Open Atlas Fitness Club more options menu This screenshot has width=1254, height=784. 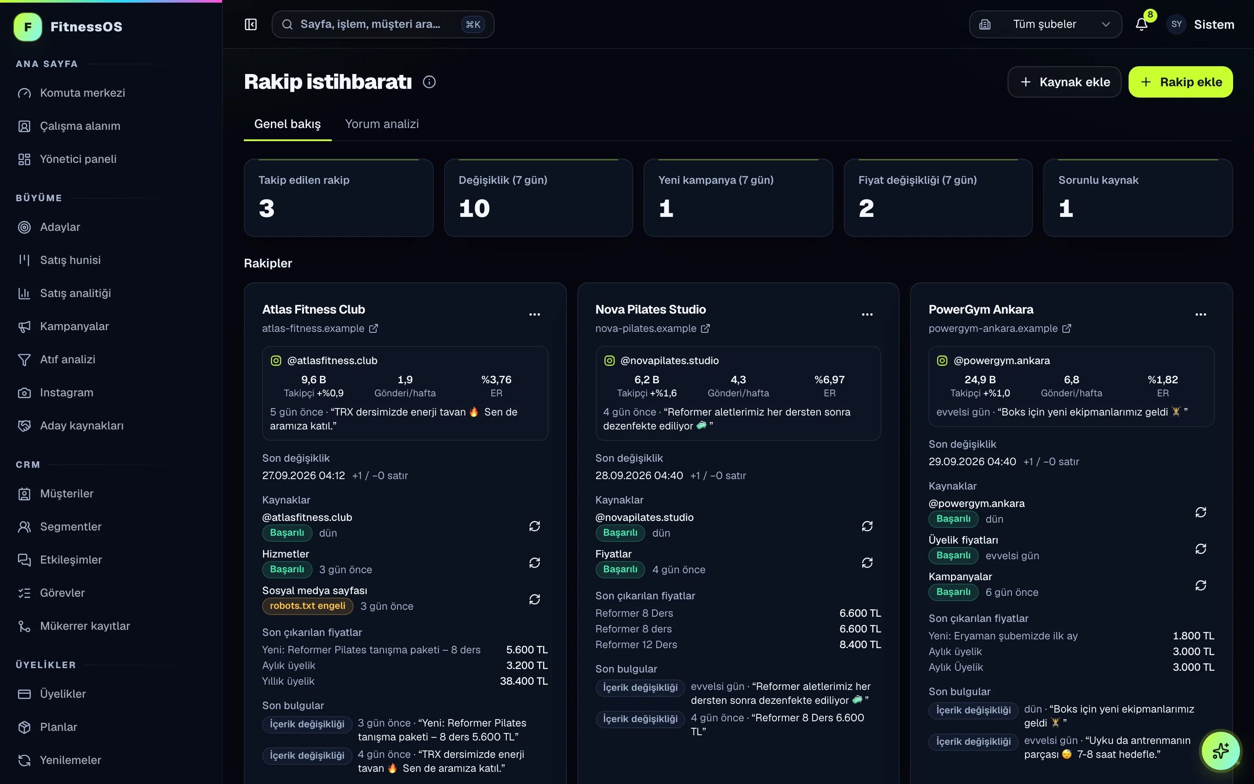534,314
